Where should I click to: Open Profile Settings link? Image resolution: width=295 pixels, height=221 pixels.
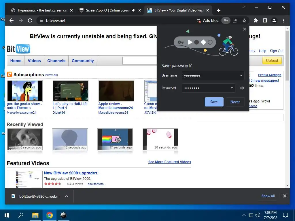pyautogui.click(x=270, y=75)
